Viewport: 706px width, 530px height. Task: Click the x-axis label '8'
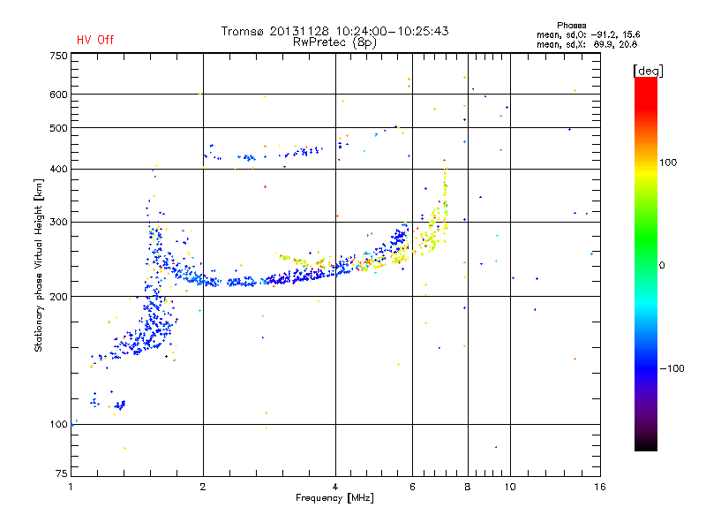pos(468,487)
